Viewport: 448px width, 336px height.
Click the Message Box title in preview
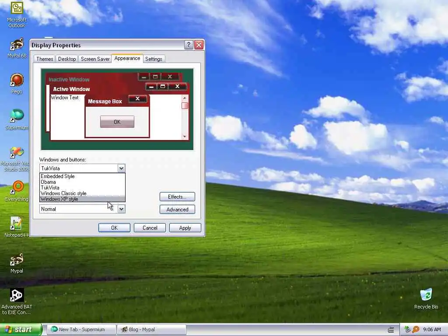[x=105, y=101]
